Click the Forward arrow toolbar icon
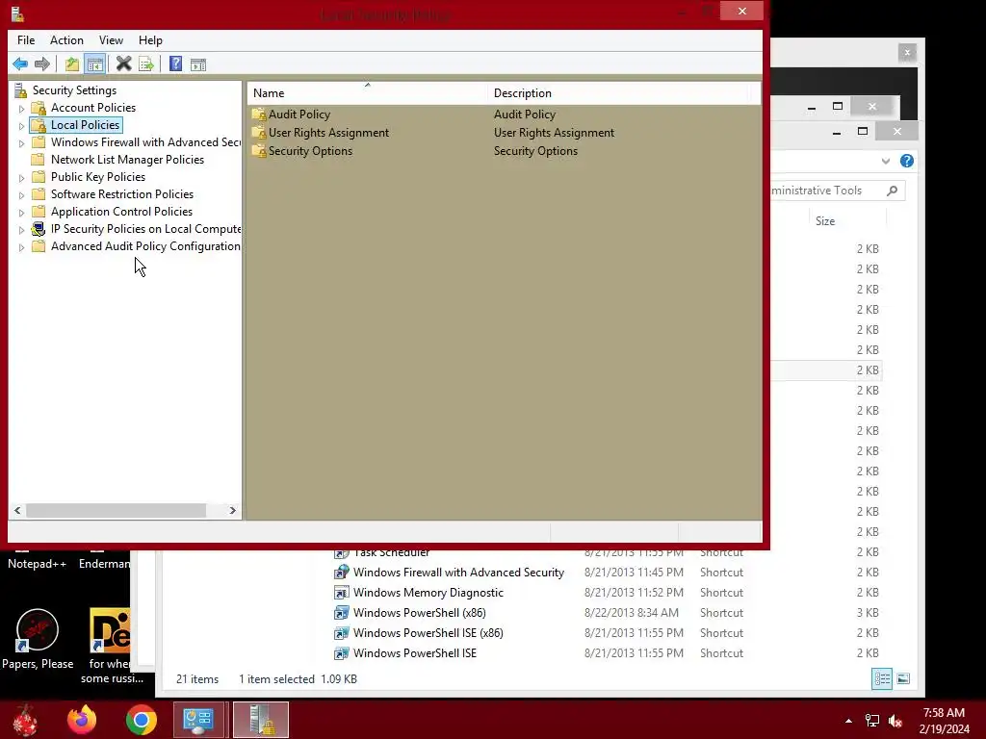Image resolution: width=986 pixels, height=739 pixels. (42, 64)
